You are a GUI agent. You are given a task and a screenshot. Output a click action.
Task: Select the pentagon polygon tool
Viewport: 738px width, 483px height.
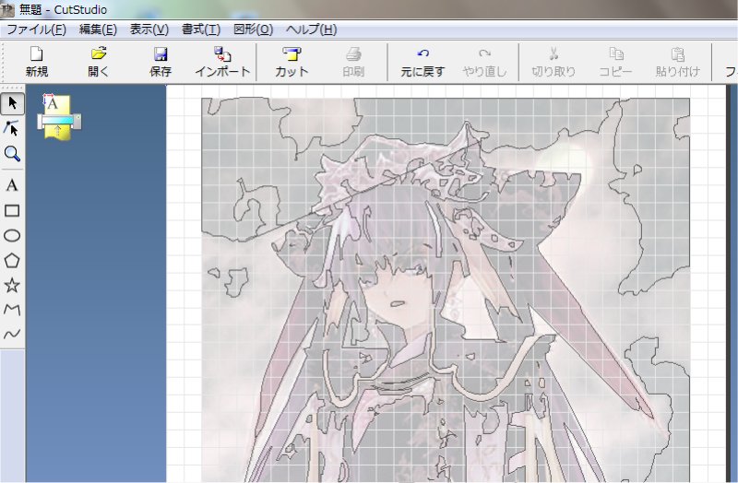(x=12, y=260)
